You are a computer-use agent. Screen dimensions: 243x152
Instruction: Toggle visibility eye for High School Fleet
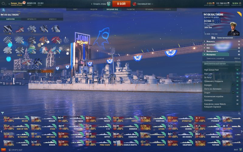237,70
